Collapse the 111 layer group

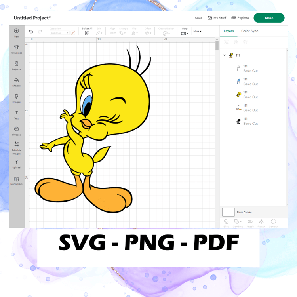pos(225,55)
